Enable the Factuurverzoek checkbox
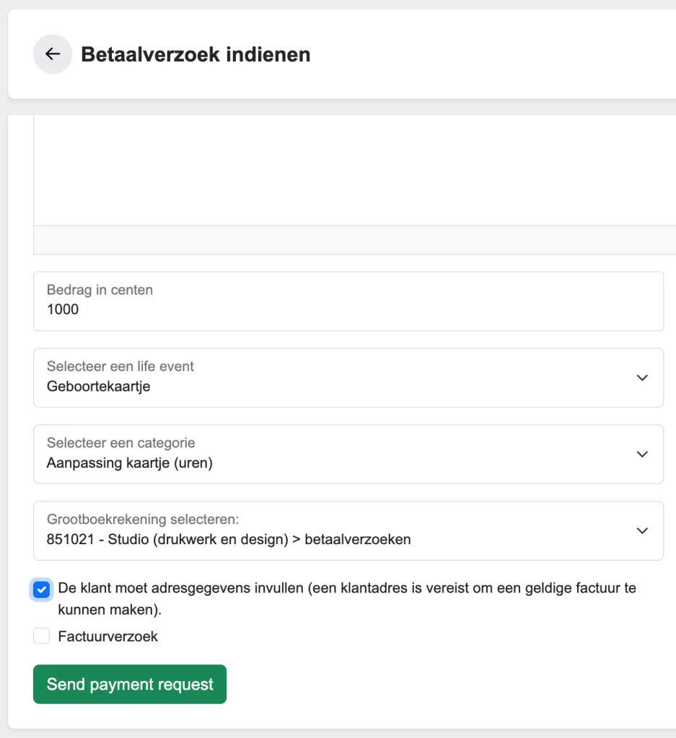 coord(41,636)
